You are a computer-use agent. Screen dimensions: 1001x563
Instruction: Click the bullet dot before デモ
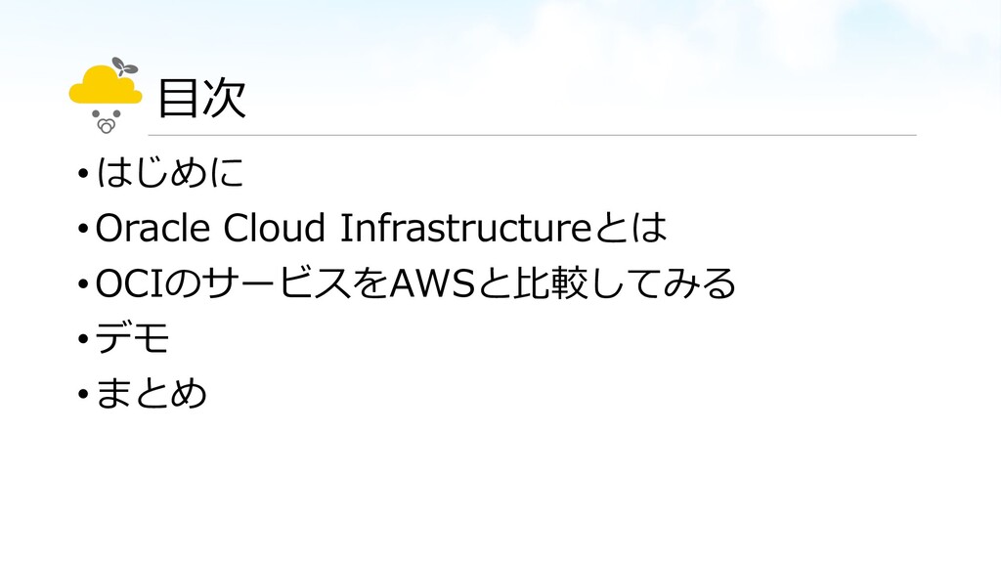click(x=83, y=339)
